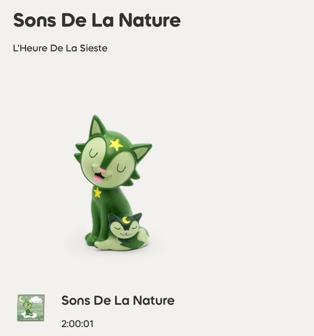
Task: Click the L'Heure De La Sieste subtitle
Action: point(60,48)
